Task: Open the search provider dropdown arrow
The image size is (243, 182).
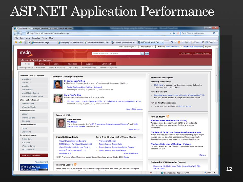Action: 217,33
